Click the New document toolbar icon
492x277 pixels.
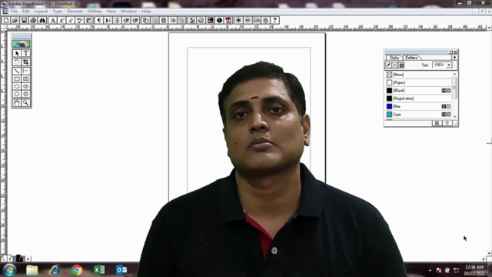tap(6, 21)
